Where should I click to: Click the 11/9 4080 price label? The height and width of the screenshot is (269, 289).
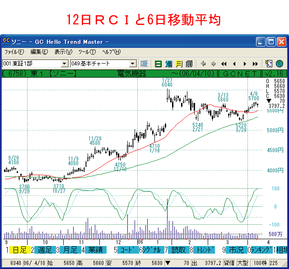(73, 161)
